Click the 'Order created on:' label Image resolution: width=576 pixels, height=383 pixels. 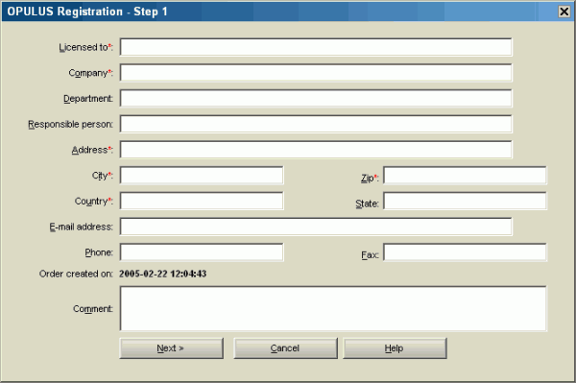pyautogui.click(x=76, y=274)
